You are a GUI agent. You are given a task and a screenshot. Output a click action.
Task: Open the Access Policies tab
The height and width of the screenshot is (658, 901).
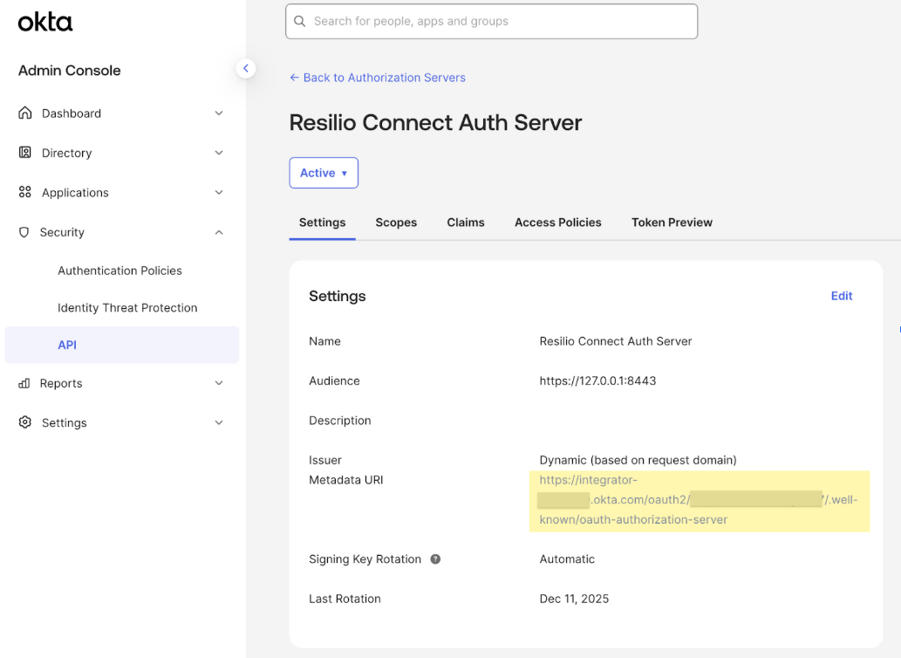(x=558, y=223)
